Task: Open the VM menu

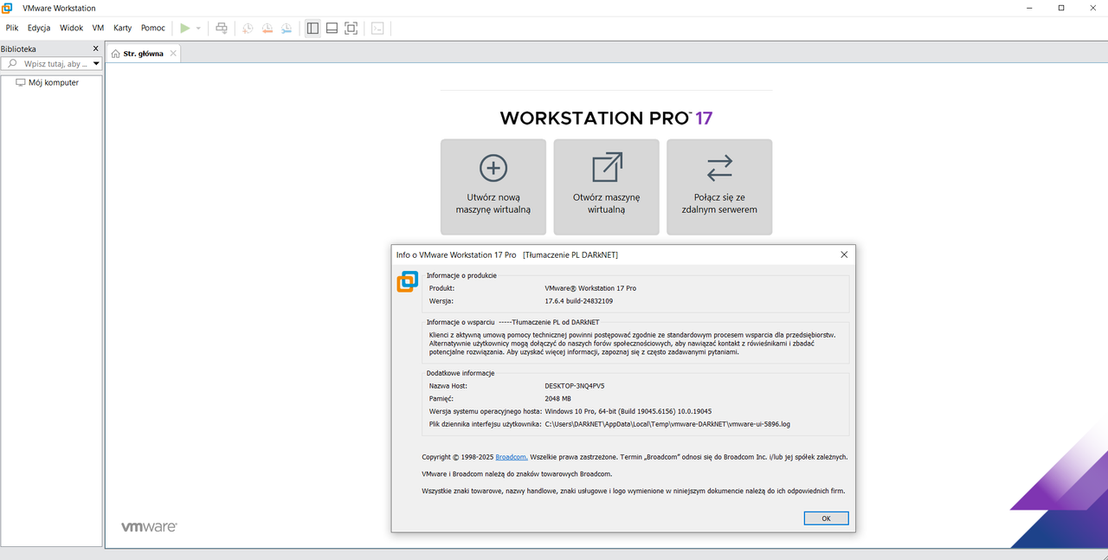Action: [98, 28]
